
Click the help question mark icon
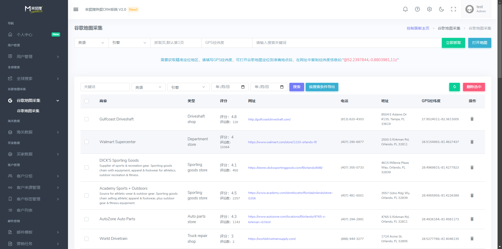pos(417,9)
